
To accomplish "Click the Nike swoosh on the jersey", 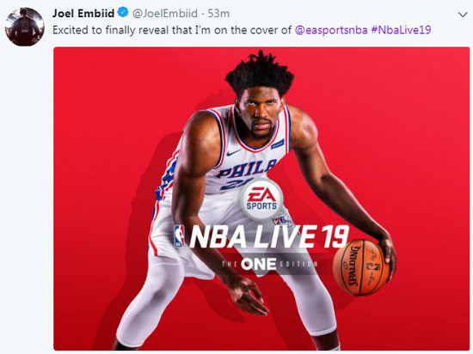I will tap(233, 153).
